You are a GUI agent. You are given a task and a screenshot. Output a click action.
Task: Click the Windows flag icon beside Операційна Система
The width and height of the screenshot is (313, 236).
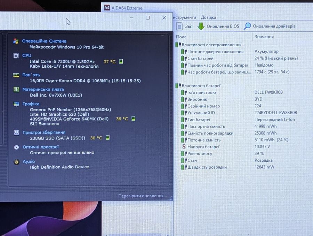[16, 41]
